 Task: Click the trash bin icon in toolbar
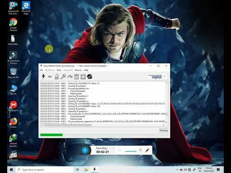[77, 77]
